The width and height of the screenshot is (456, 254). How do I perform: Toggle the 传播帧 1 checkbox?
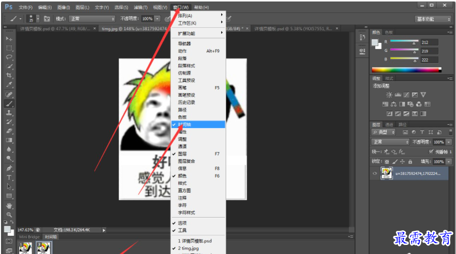tap(431, 152)
